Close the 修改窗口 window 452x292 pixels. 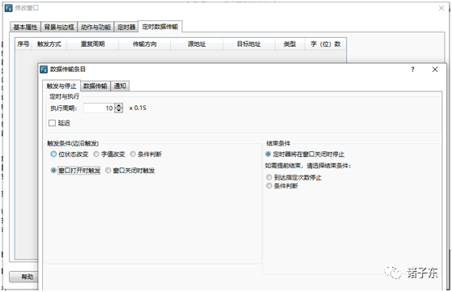441,8
